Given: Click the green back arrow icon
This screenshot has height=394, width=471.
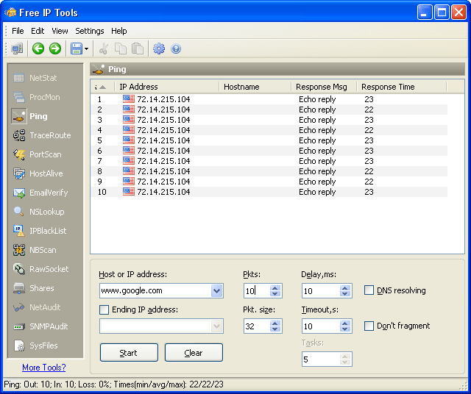Looking at the screenshot, I should tap(38, 49).
